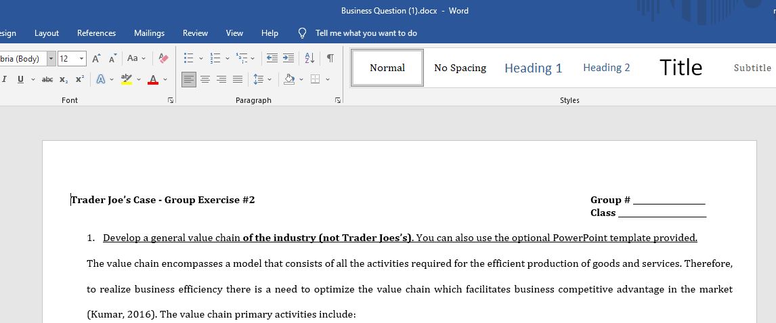The image size is (776, 323).
Task: Expand underline style dropdown arrow
Action: tap(33, 79)
